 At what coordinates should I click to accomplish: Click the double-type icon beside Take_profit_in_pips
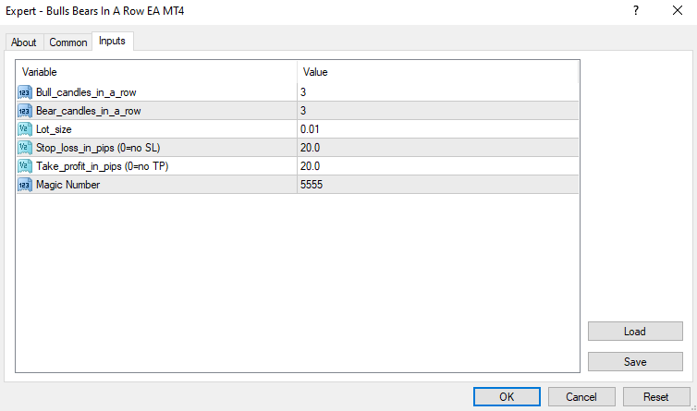coord(24,166)
